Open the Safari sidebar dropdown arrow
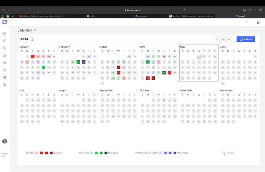 click(8, 10)
